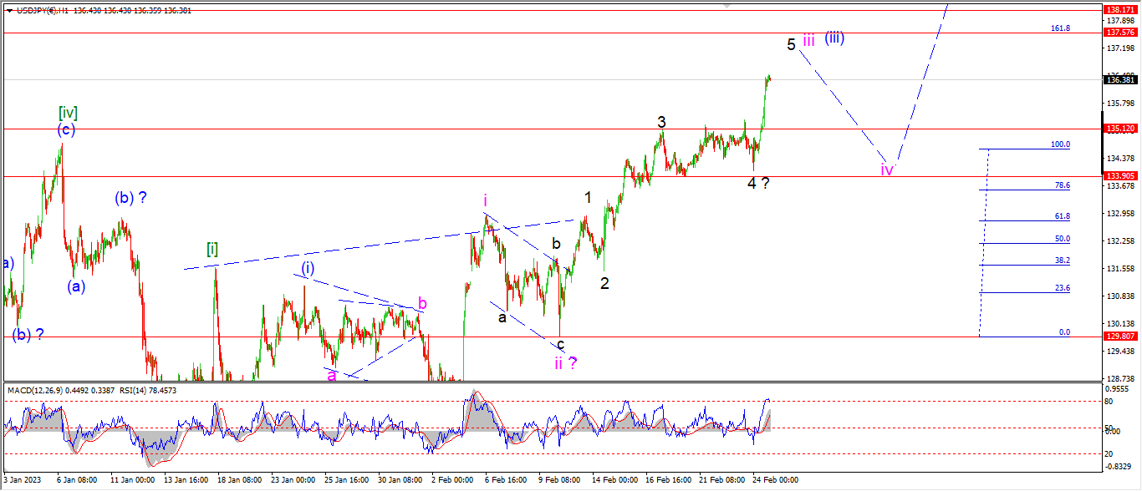Click the gray chart shift triangle marker
This screenshot has height=491, width=1142.
[x=726, y=5]
